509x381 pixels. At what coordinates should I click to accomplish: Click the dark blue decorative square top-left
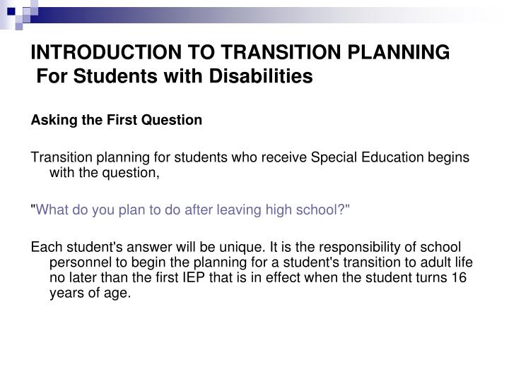pos(11,11)
